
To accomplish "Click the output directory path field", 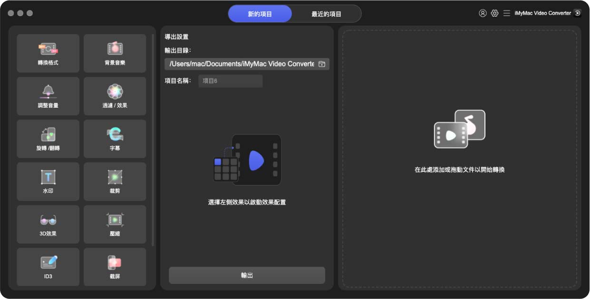I will [x=247, y=64].
